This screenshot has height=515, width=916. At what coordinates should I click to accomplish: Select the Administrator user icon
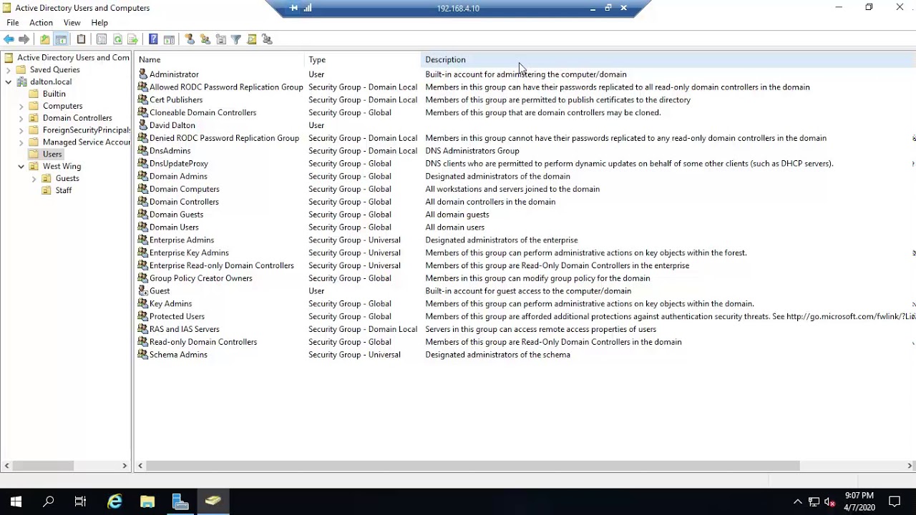coord(143,74)
